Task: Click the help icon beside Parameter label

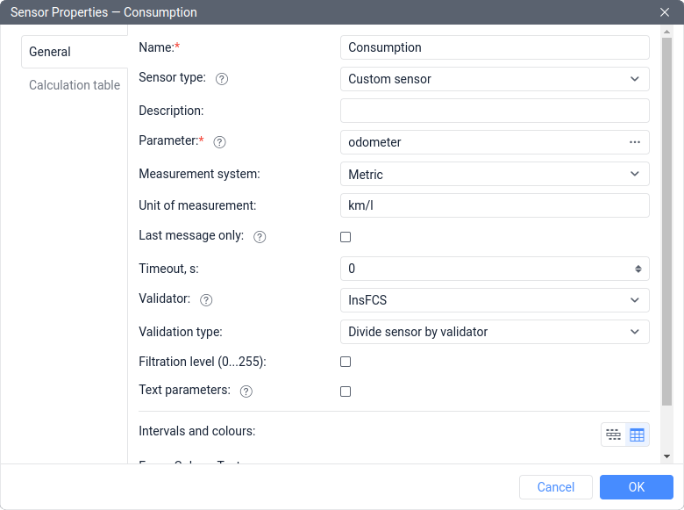Action: click(x=220, y=142)
